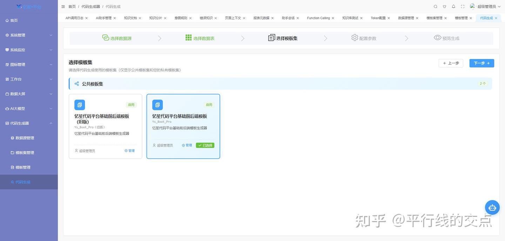This screenshot has width=505, height=241.
Task: Expand the 系统监控 sidebar menu
Action: click(x=29, y=50)
